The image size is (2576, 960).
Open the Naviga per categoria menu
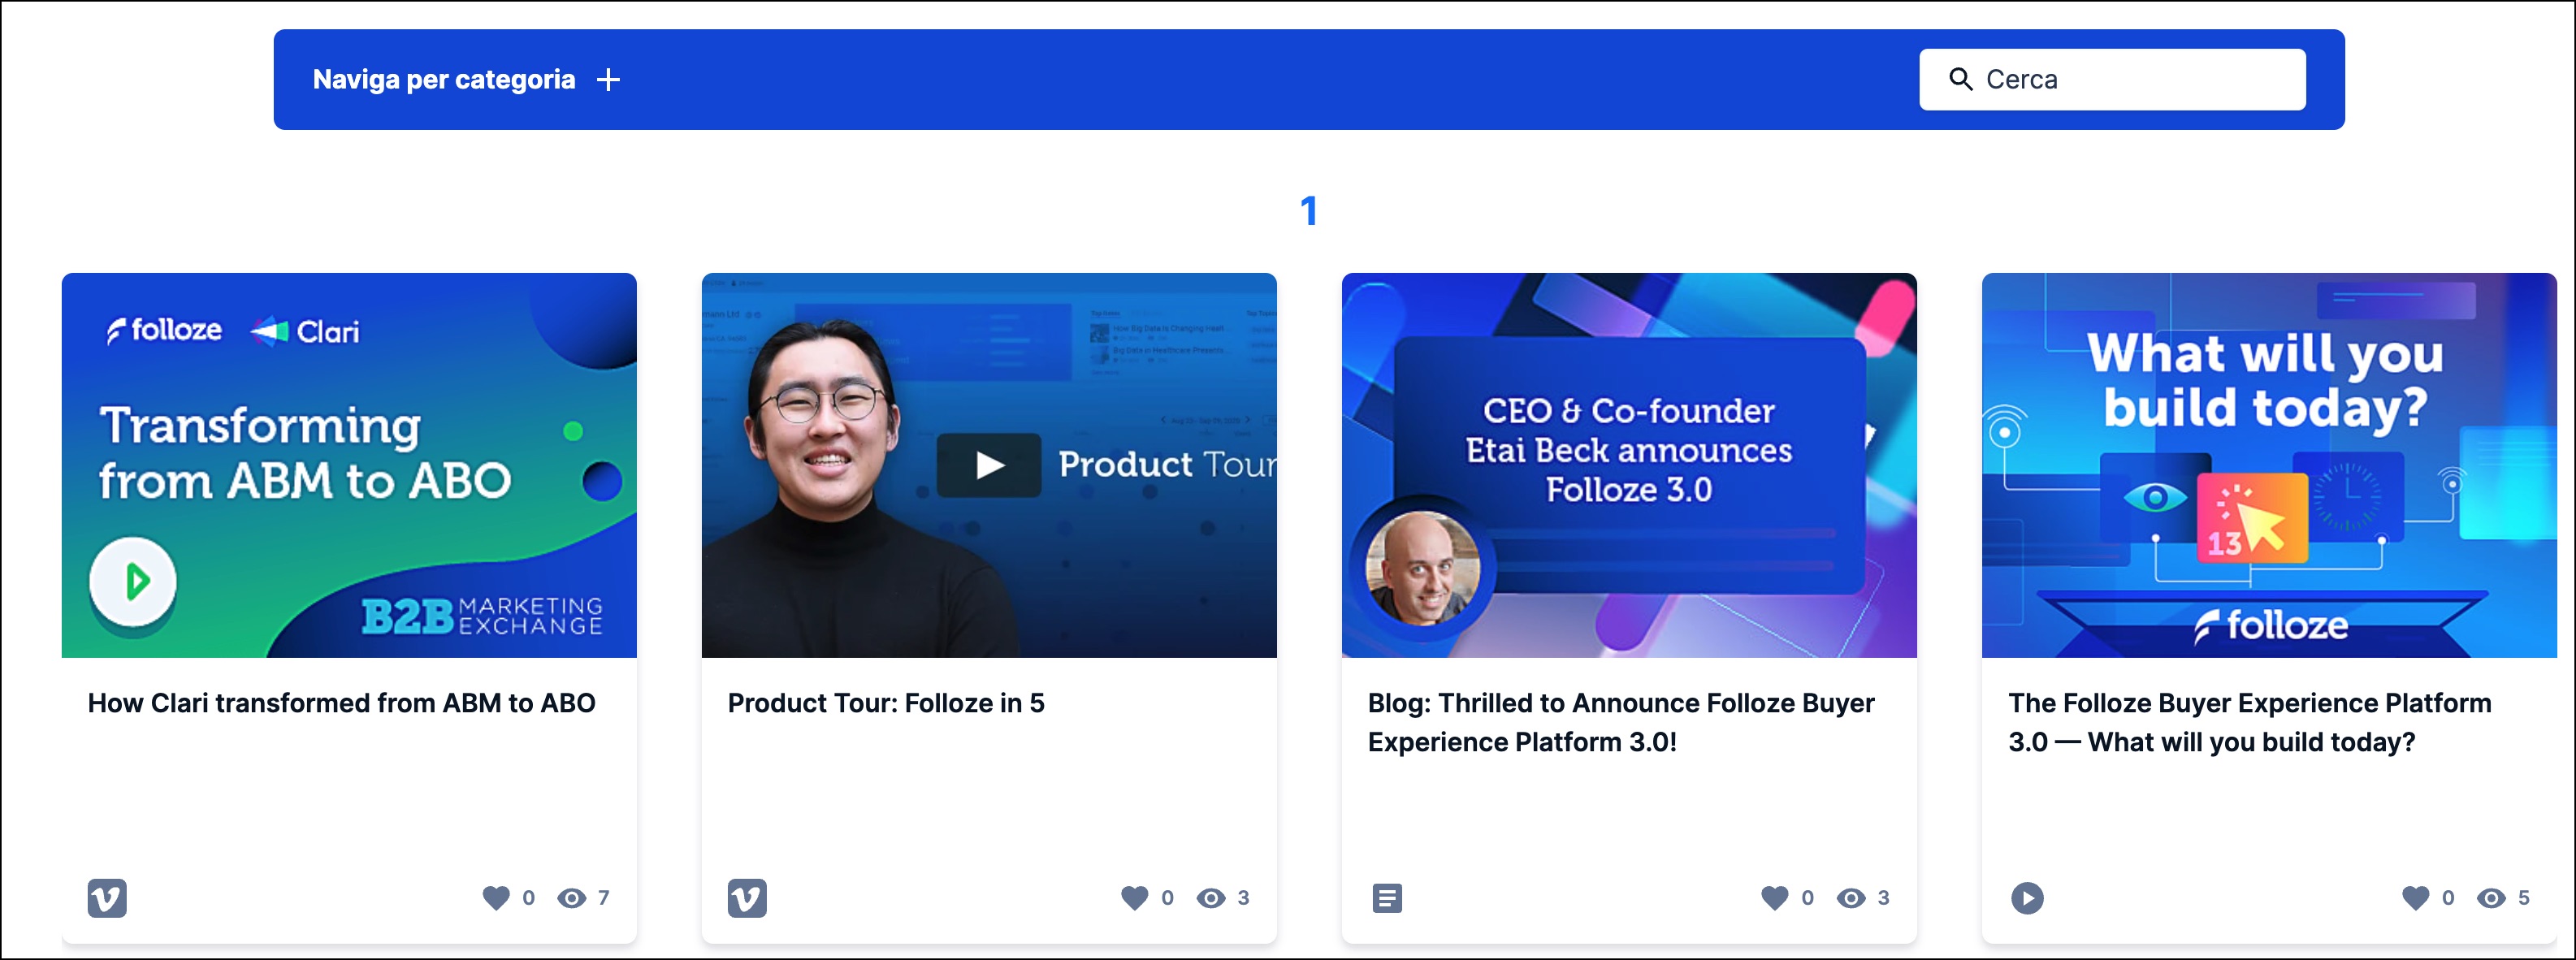444,79
